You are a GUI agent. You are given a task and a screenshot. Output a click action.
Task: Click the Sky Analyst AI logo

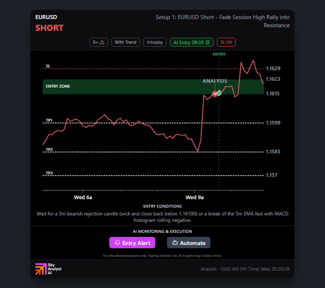(48, 269)
